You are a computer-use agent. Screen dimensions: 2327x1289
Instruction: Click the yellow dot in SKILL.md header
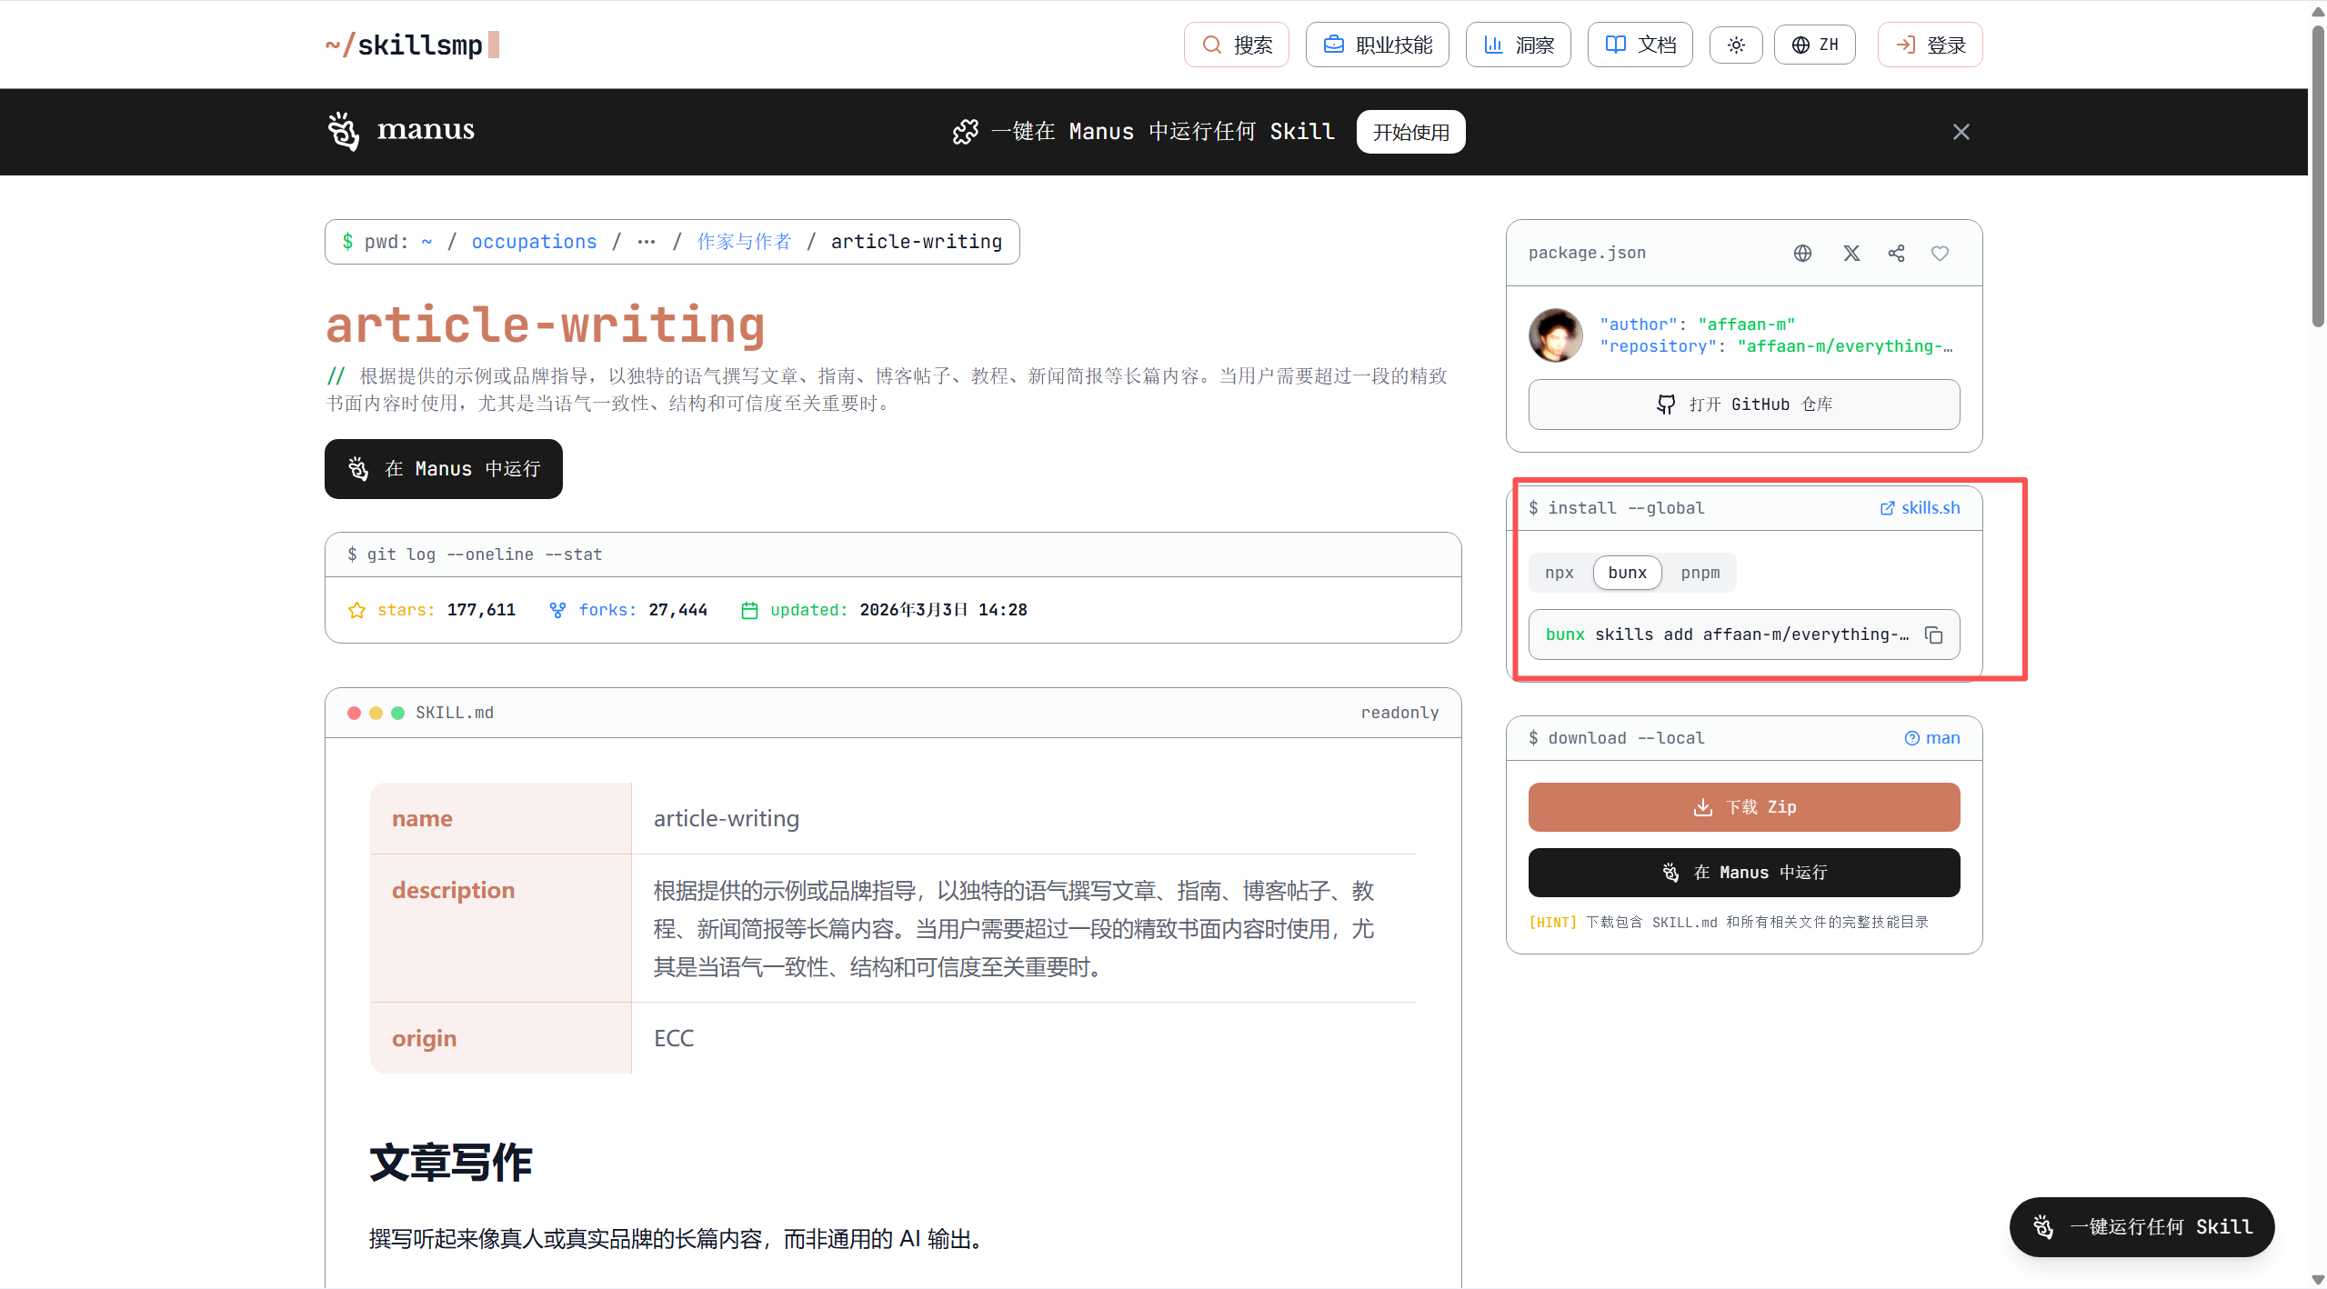pyautogui.click(x=376, y=713)
